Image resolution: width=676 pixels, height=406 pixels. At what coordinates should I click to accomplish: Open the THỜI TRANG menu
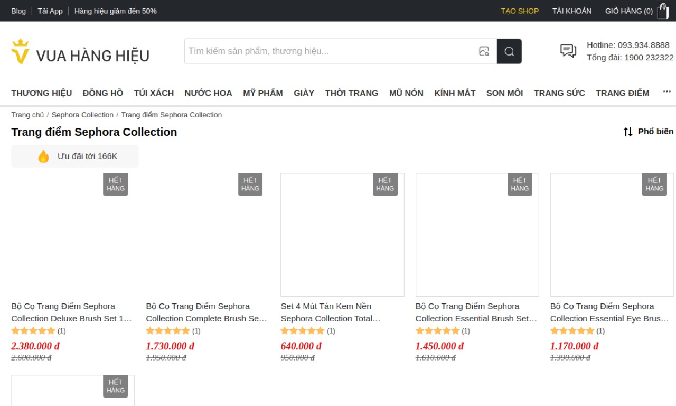point(352,93)
